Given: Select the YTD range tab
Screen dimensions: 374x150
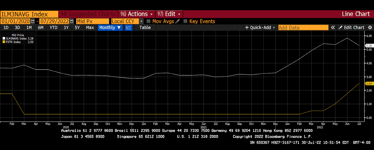Looking at the screenshot, I should coord(53,27).
